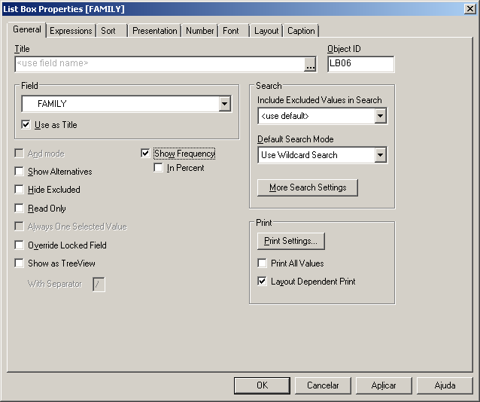480x402 pixels.
Task: Open Print Settings dialog
Action: pyautogui.click(x=291, y=242)
